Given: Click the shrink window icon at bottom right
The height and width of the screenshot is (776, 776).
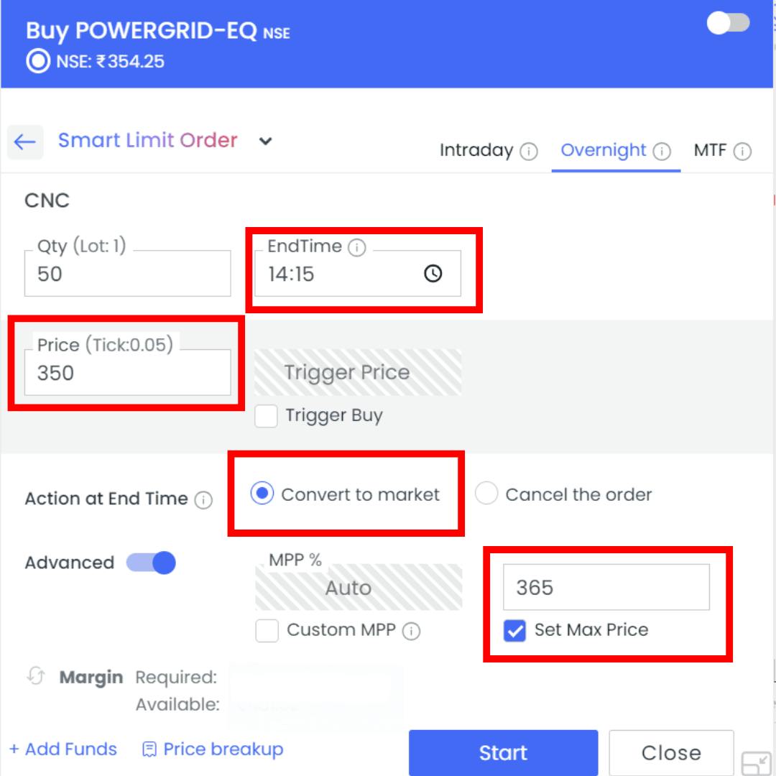Looking at the screenshot, I should tap(756, 763).
